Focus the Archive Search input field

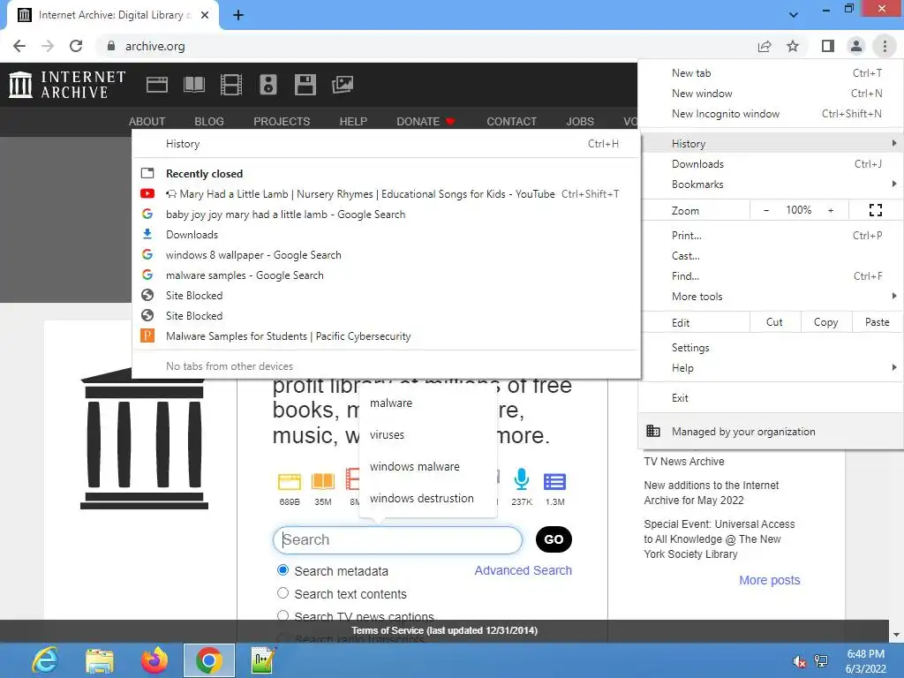pos(397,539)
